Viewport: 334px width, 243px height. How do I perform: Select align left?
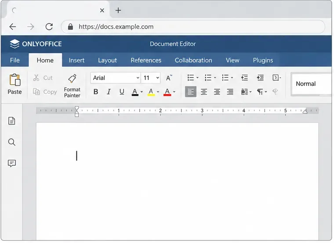coord(191,92)
